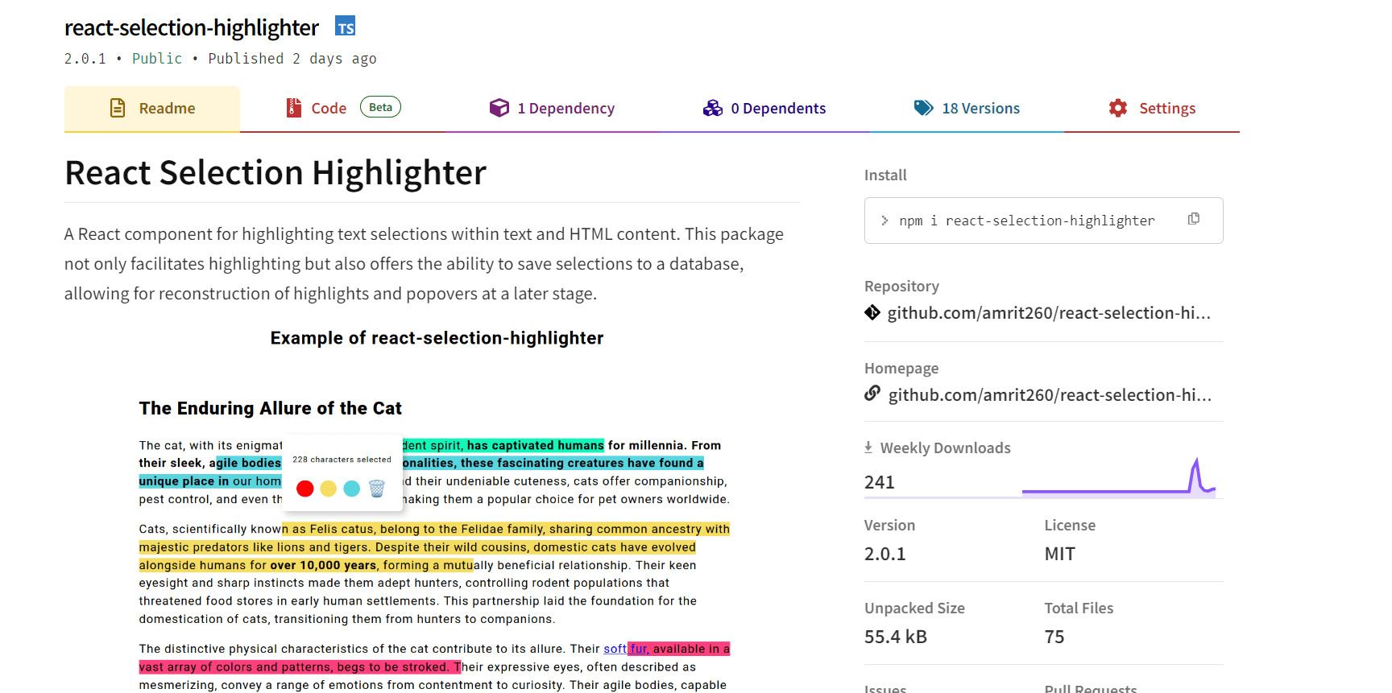This screenshot has width=1392, height=693.
Task: Pick the yellow highlight color
Action: [x=328, y=489]
